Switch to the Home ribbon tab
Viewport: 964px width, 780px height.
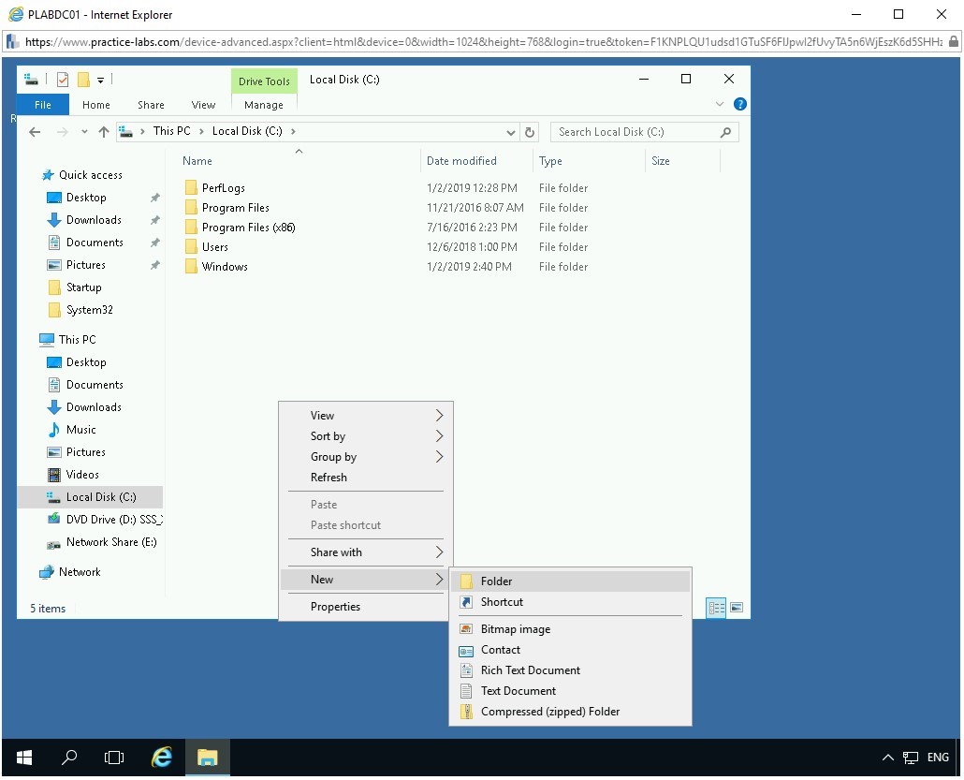click(95, 105)
